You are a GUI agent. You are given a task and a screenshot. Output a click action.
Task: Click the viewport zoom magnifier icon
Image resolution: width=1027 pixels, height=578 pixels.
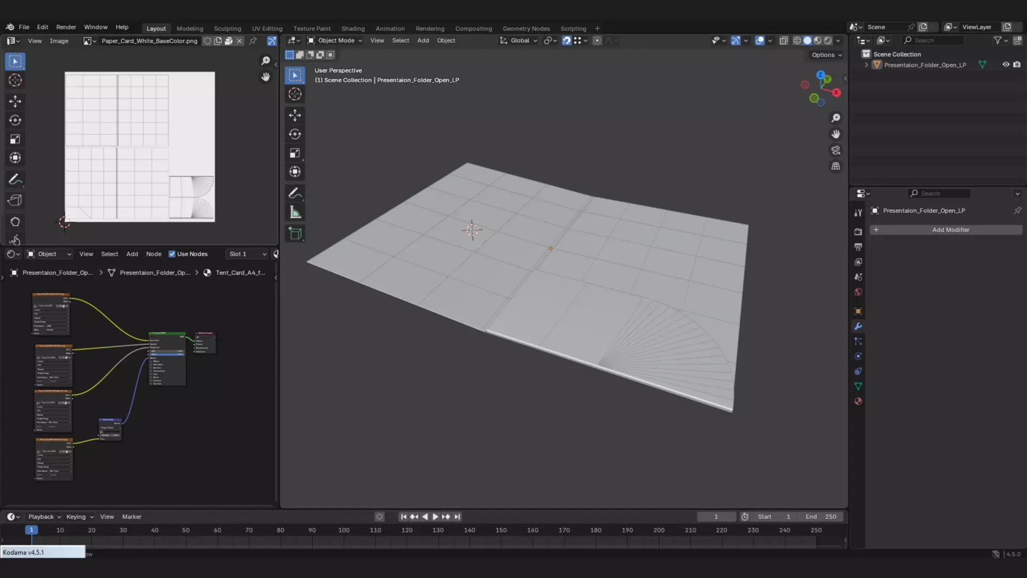point(836,118)
